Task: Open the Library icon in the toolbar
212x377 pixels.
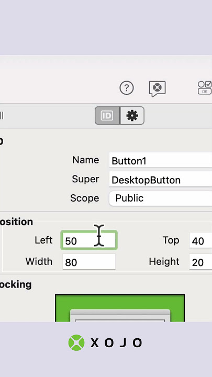Action: click(205, 88)
